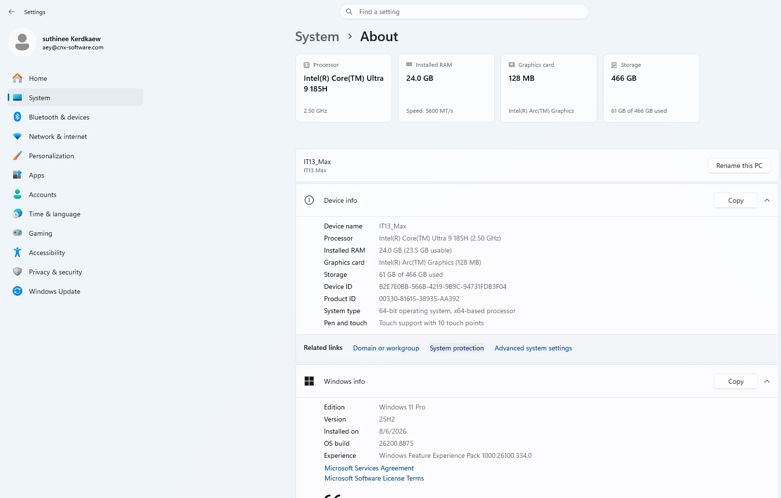
Task: Click the Graphics card 128 MB card
Action: click(549, 88)
